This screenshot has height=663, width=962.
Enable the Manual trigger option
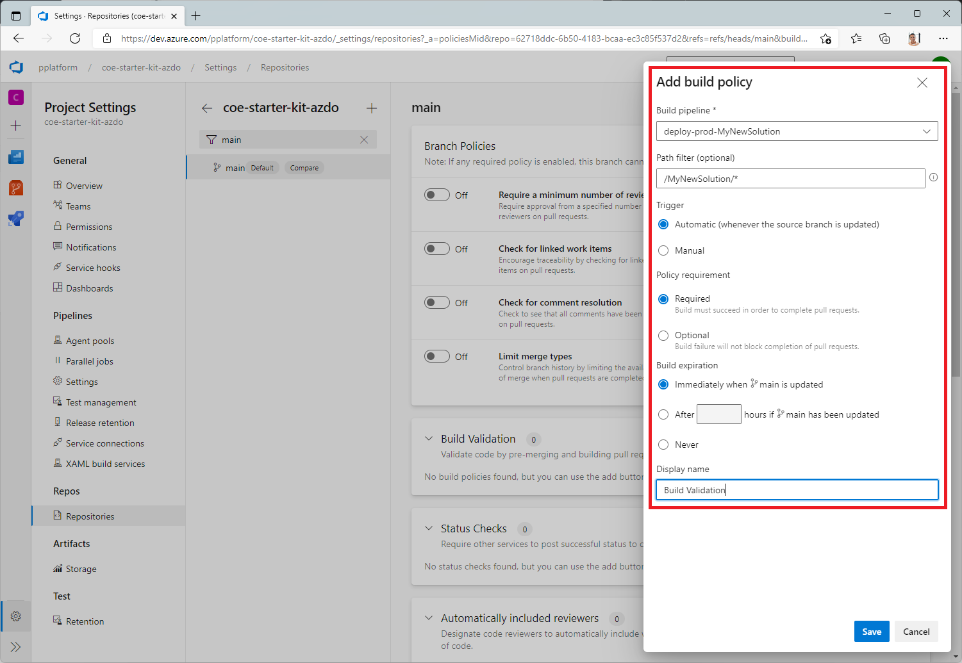663,250
